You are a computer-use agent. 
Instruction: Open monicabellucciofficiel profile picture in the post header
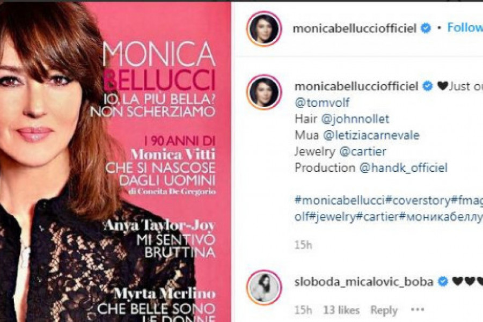264,28
